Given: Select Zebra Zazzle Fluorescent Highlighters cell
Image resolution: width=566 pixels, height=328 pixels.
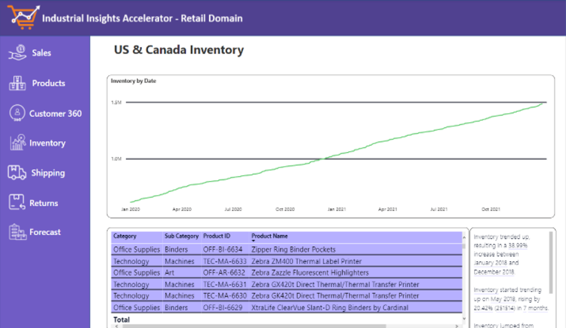Looking at the screenshot, I should (310, 273).
